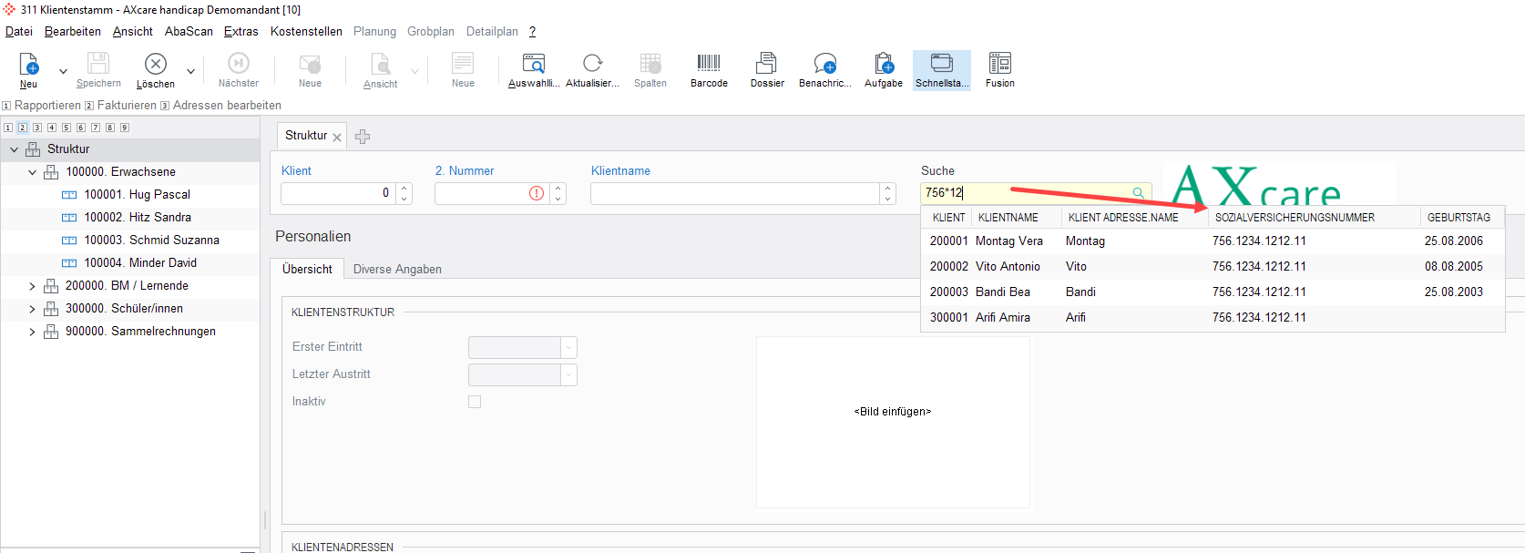Select search result 200001 Montag Vera
The image size is (1525, 553).
(x=1213, y=241)
